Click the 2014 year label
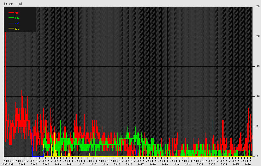This screenshot has height=166, width=261. point(105,164)
